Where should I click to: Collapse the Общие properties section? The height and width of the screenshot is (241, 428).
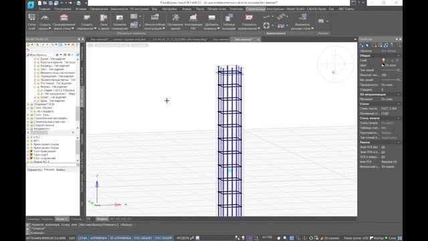click(399, 56)
